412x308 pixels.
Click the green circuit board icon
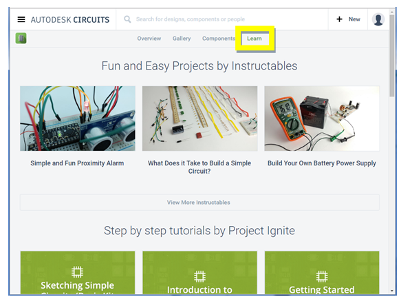pos(21,39)
